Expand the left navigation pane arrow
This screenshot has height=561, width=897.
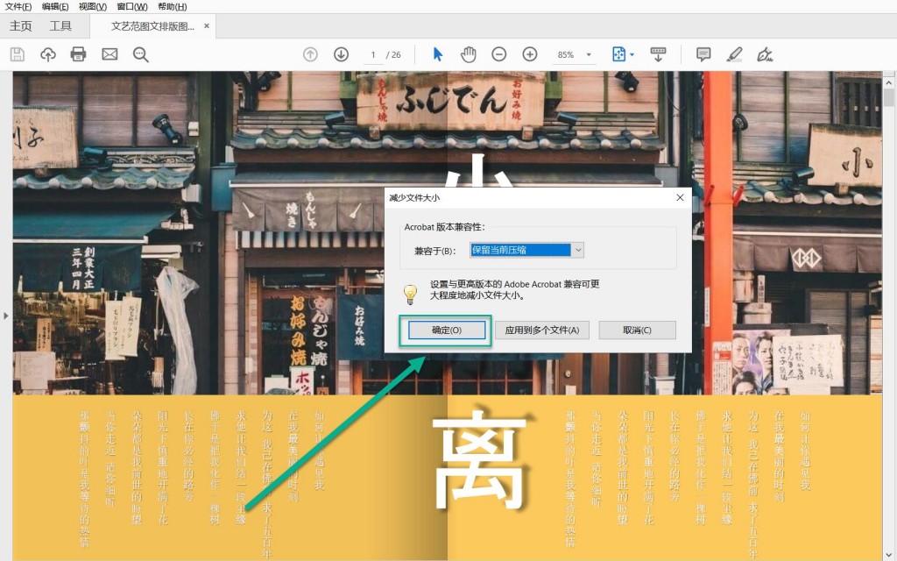[6, 316]
